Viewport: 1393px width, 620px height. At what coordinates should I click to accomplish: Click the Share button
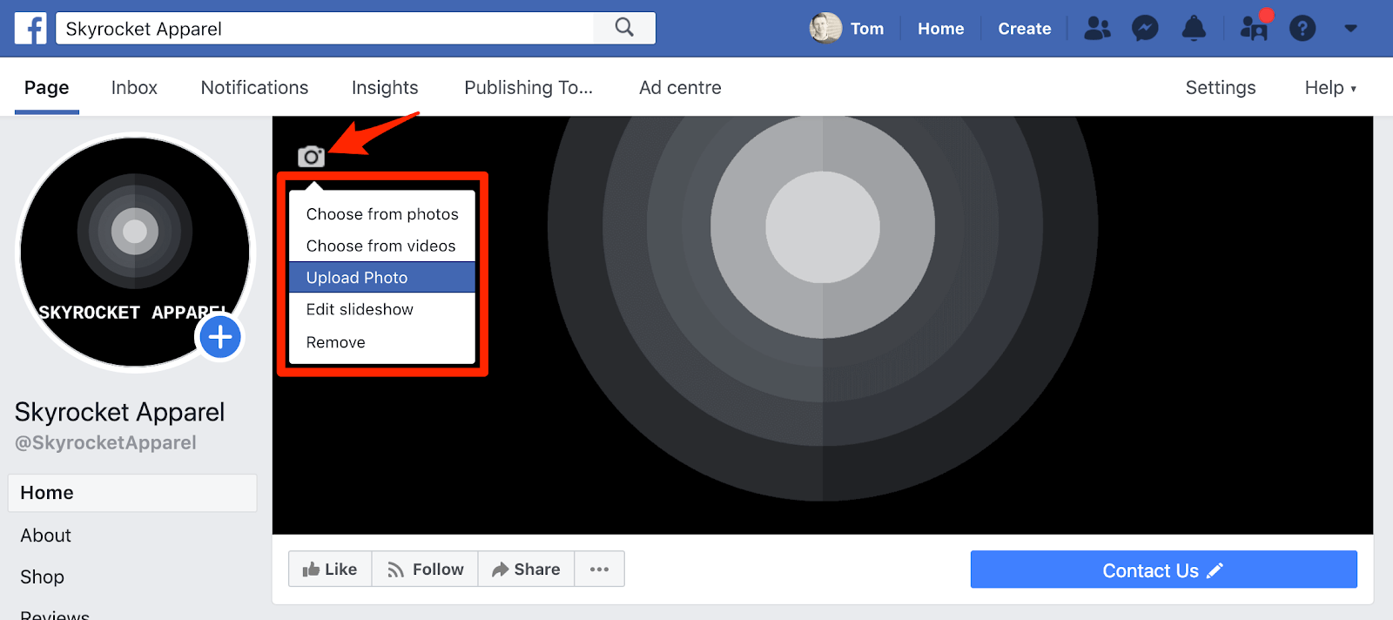coord(526,569)
